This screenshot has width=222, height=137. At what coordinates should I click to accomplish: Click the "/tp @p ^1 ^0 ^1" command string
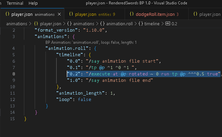(110, 68)
